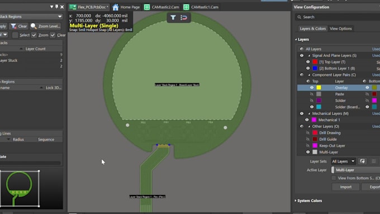Collapse Mechanical Layers group
This screenshot has width=380, height=214.
click(309, 113)
